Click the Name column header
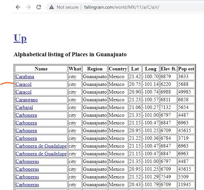The height and width of the screenshot is (190, 204). click(41, 69)
